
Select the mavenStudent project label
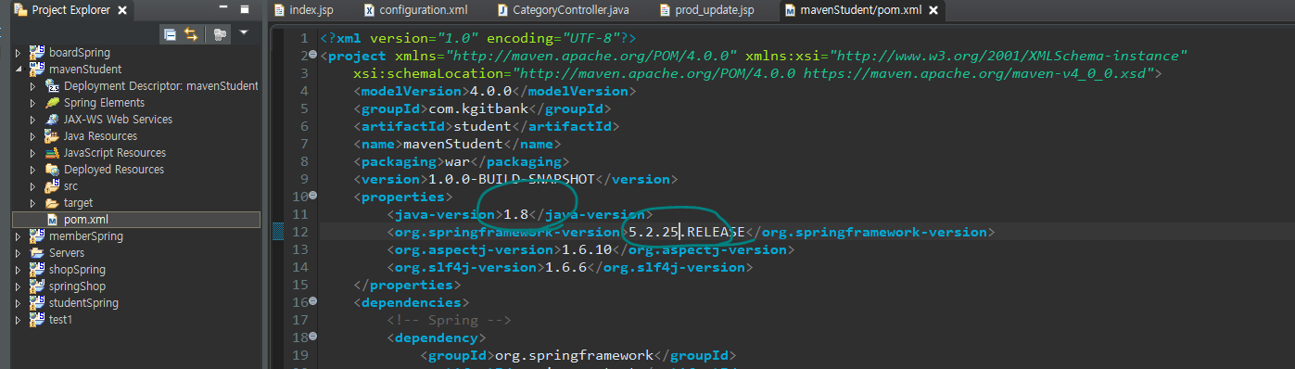pos(86,70)
